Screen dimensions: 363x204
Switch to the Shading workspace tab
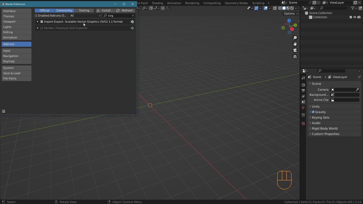(157, 3)
